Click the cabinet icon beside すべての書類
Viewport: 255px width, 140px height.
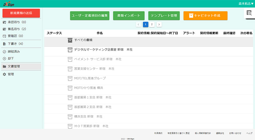pyautogui.click(x=70, y=40)
